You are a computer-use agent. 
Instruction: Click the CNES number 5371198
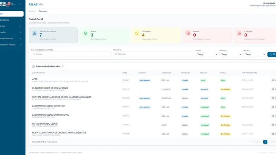[x=126, y=89]
